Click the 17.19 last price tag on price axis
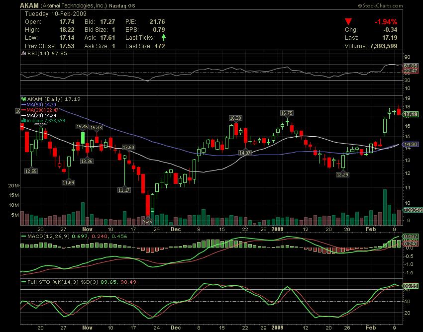The image size is (423, 332). 411,114
